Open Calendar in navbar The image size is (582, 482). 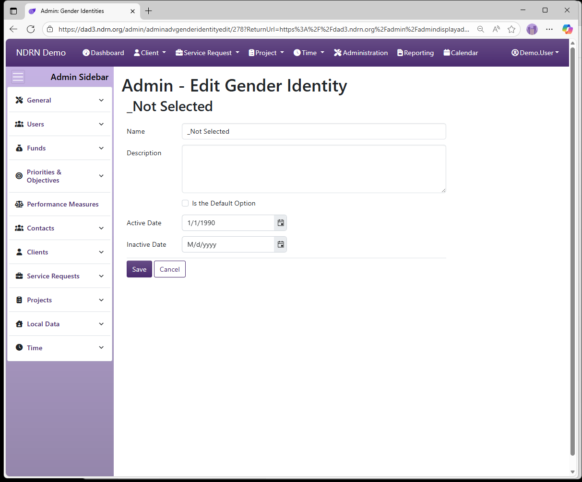tap(461, 53)
